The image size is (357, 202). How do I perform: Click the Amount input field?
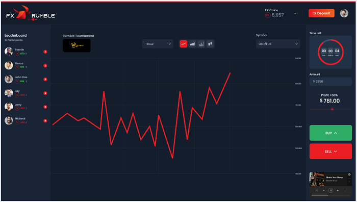pos(330,81)
